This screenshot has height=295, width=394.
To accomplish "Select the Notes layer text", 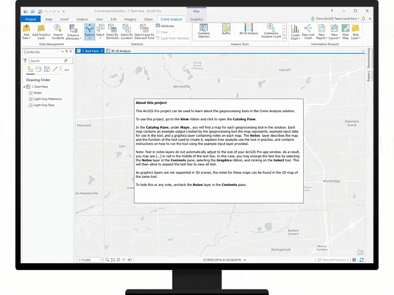I will pos(37,93).
